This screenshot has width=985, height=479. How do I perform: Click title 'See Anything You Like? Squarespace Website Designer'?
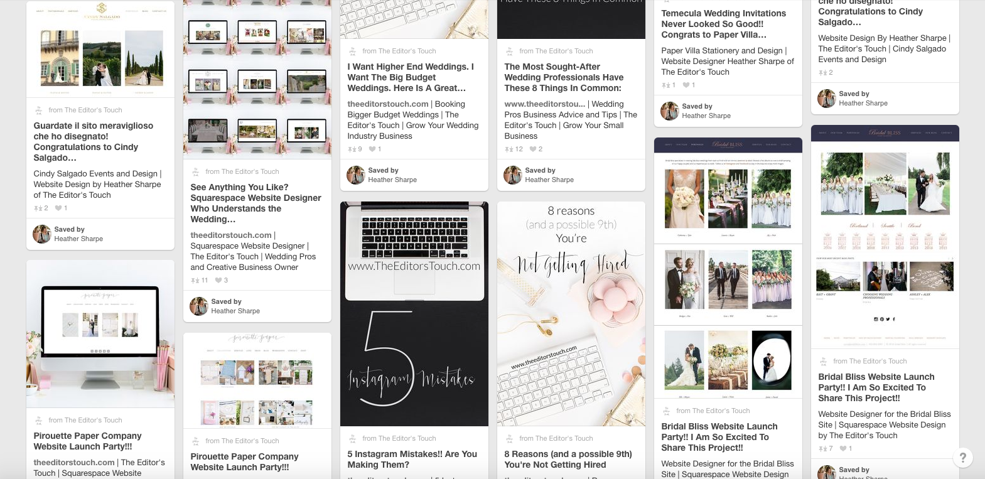pyautogui.click(x=256, y=203)
